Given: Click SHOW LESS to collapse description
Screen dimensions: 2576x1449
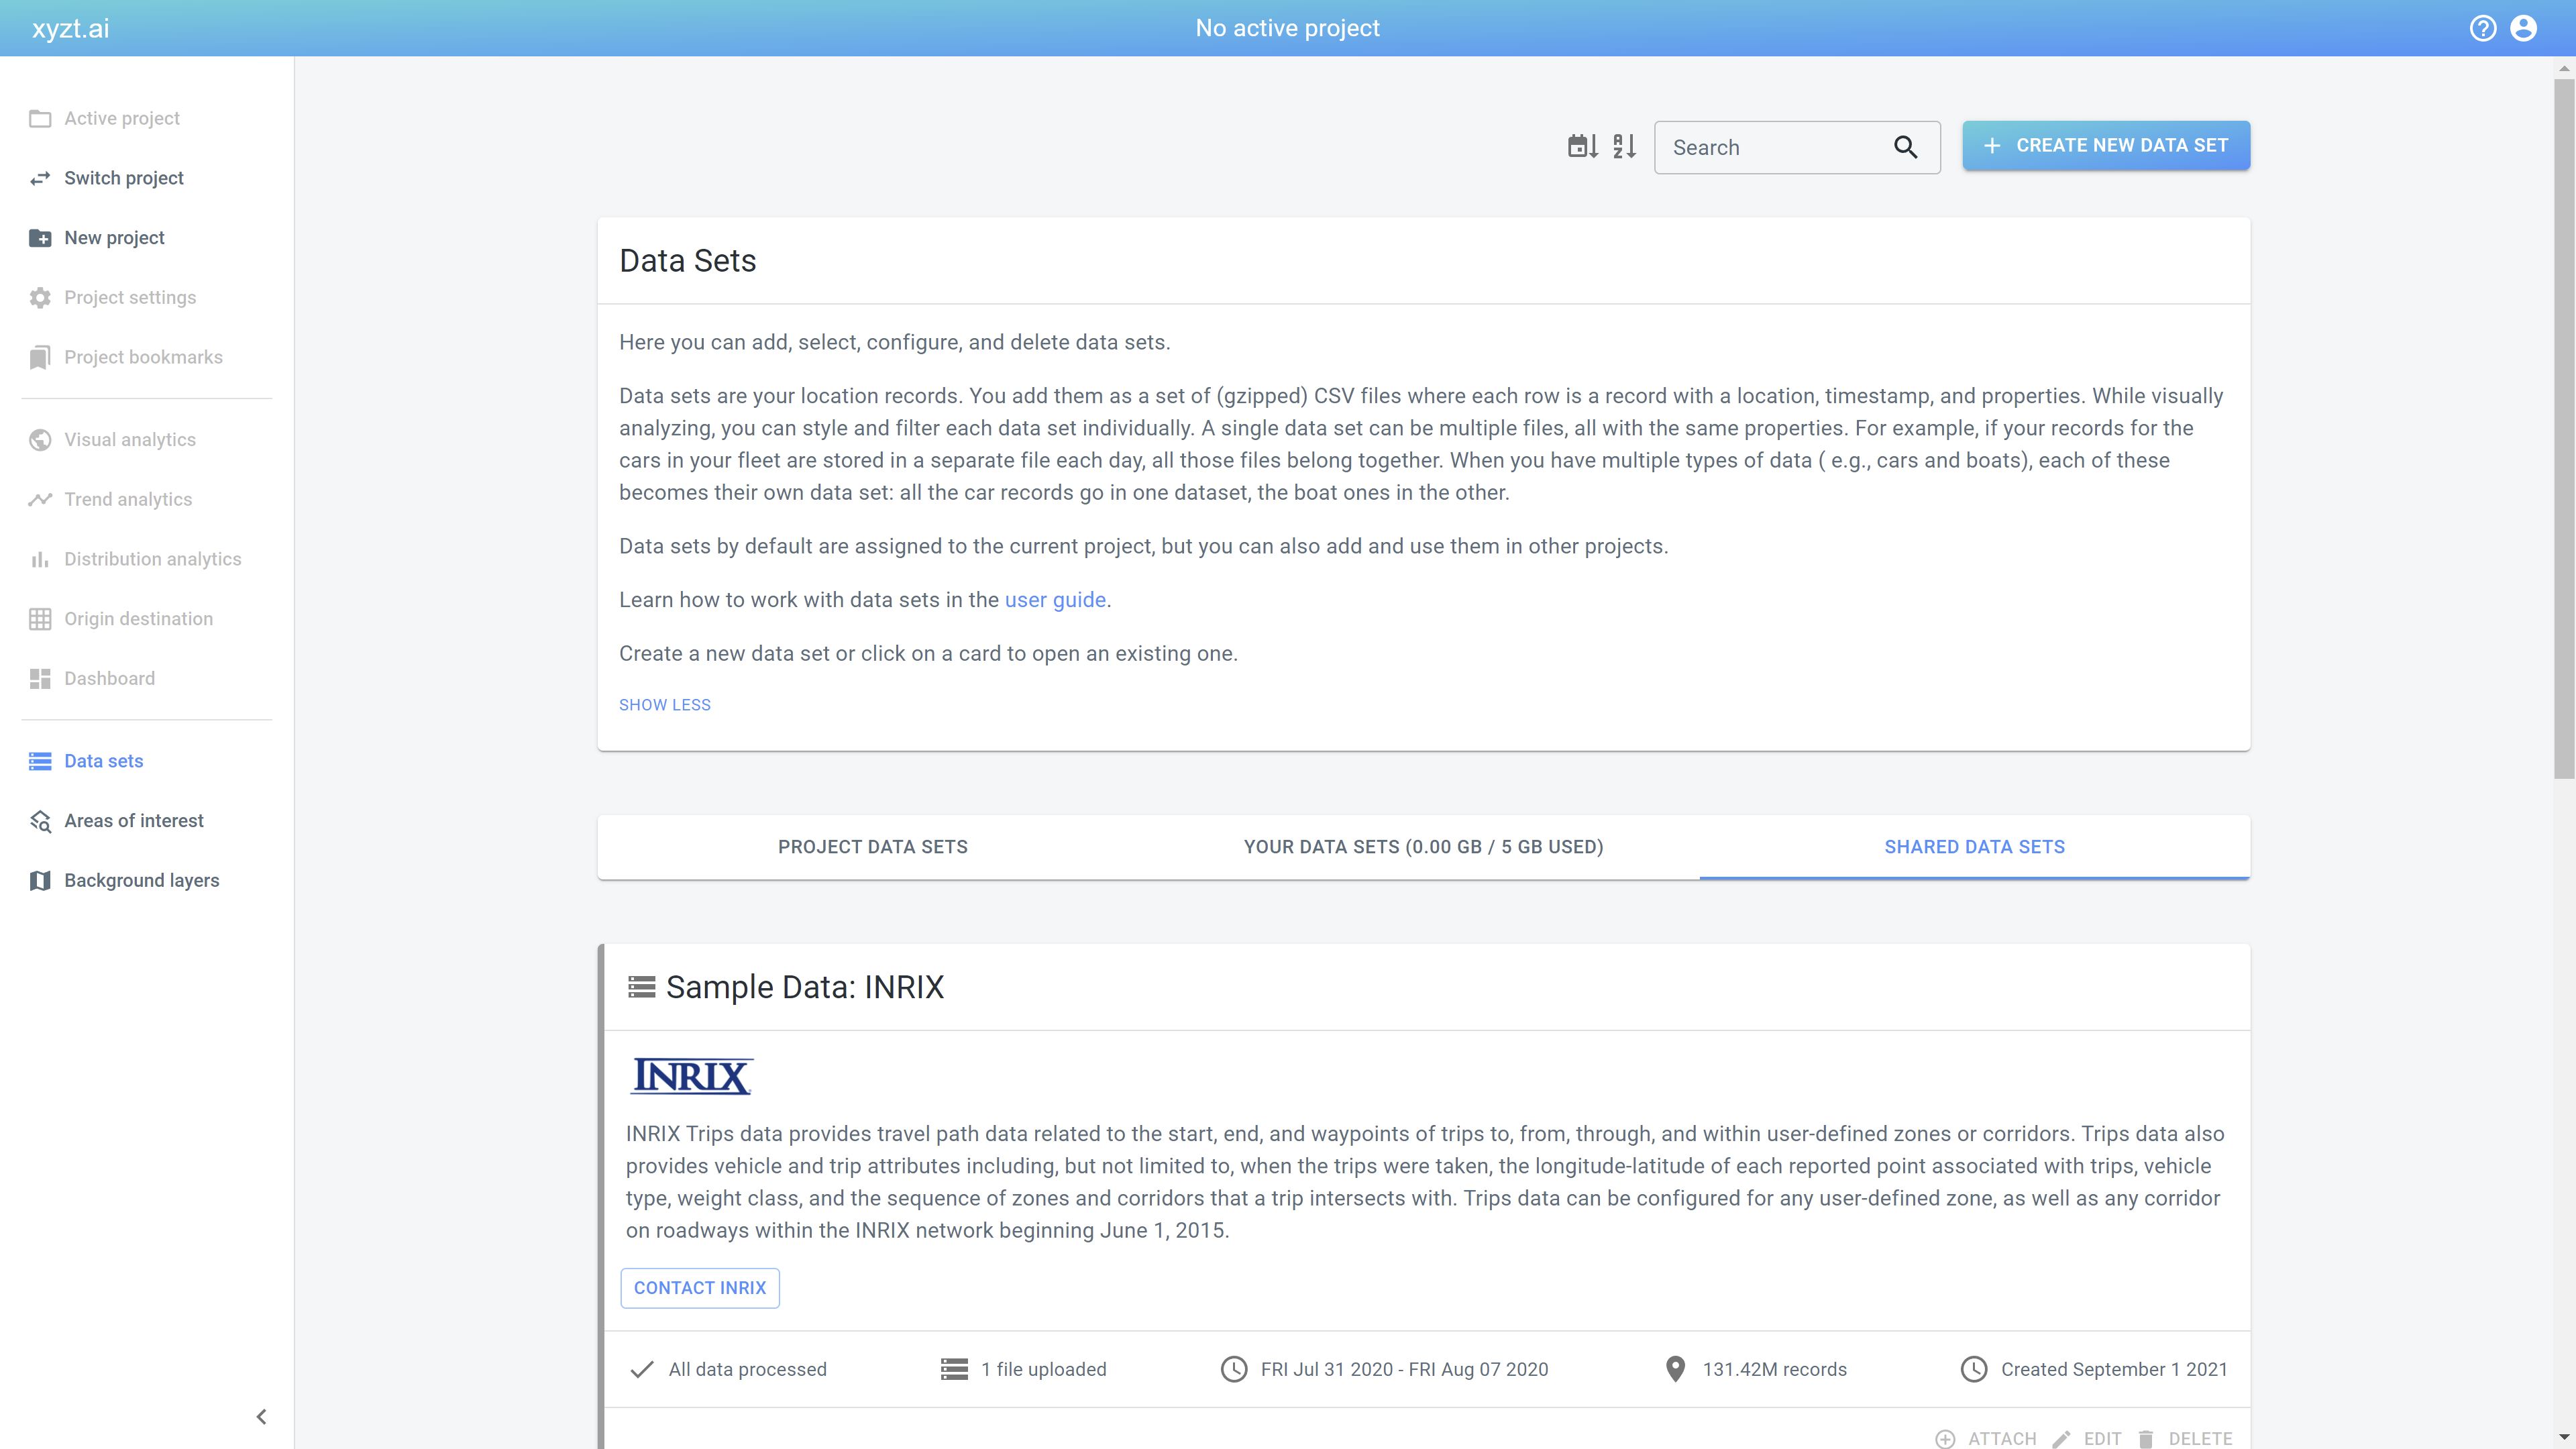Looking at the screenshot, I should (664, 704).
